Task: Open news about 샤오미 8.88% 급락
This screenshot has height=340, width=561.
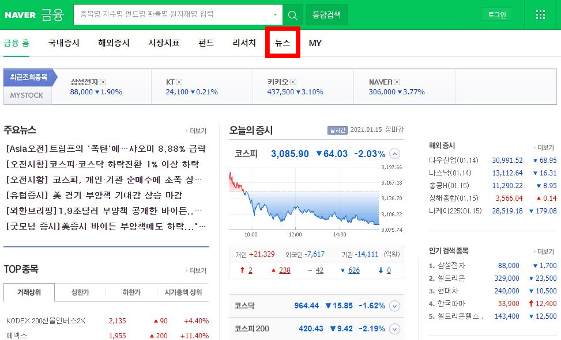Action: 106,148
